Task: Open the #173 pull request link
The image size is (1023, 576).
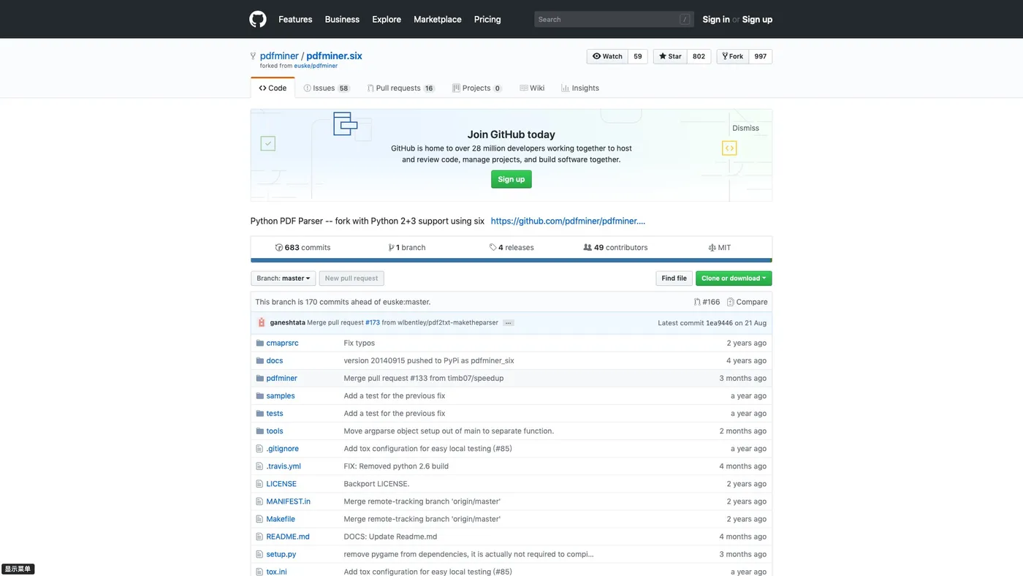Action: (373, 322)
